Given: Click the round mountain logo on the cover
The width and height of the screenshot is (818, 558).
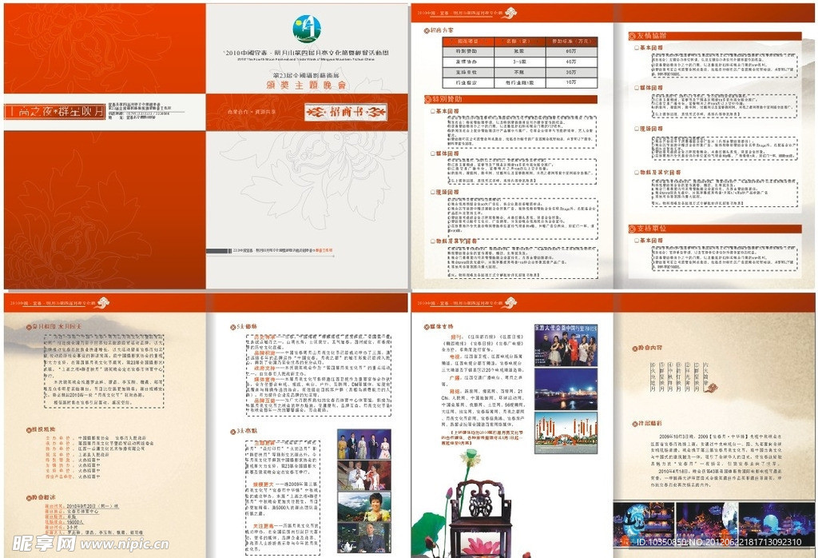Looking at the screenshot, I should click(307, 30).
